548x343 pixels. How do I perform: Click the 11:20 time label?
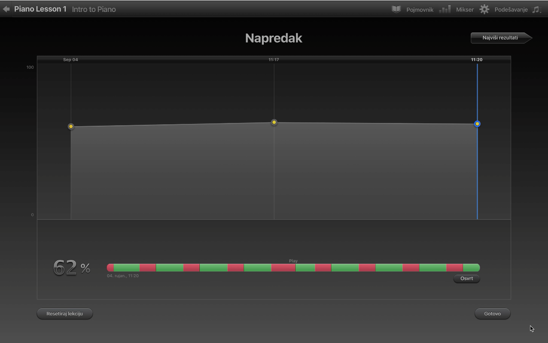[x=477, y=60]
